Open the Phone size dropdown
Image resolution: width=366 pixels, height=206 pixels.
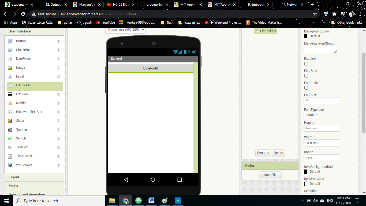click(125, 30)
